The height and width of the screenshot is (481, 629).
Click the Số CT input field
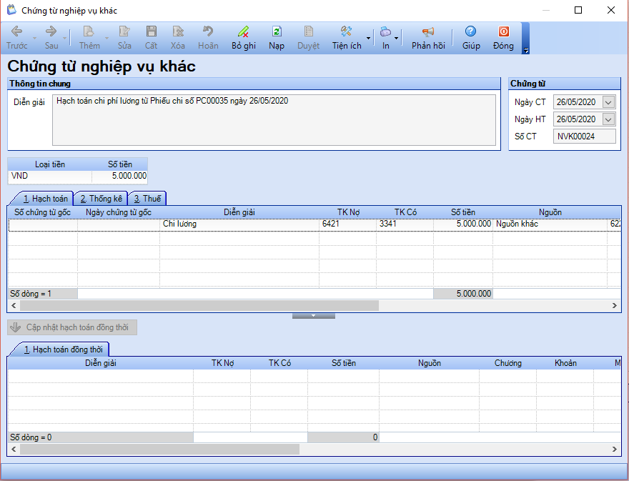[583, 137]
